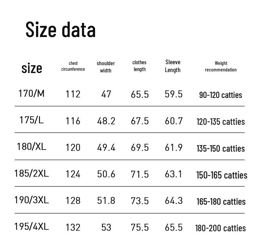259x248 pixels.
Task: Click the Sleeve Length column header
Action: (173, 66)
